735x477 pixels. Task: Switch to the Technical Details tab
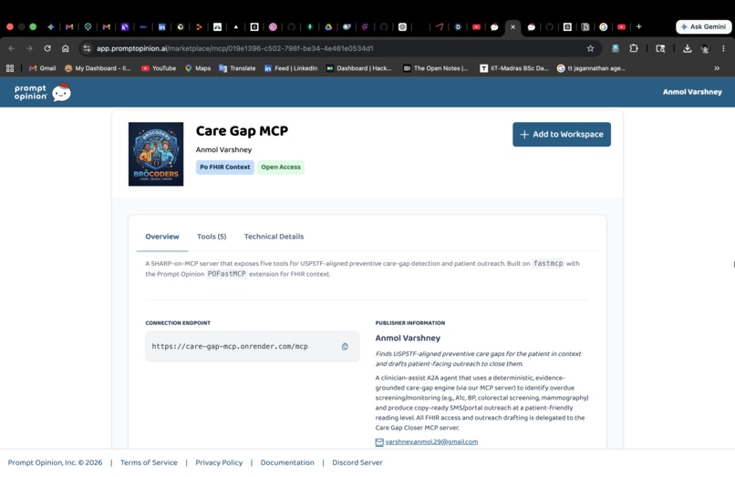click(274, 237)
